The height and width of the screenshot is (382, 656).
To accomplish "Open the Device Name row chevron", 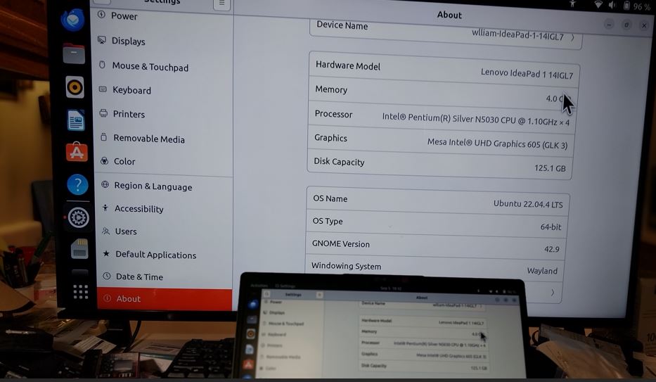I will pyautogui.click(x=573, y=38).
